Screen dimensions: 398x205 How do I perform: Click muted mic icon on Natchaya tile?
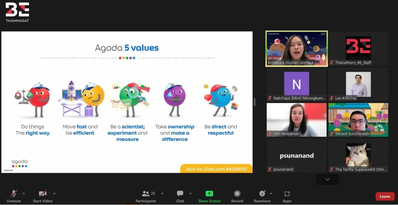[270, 98]
